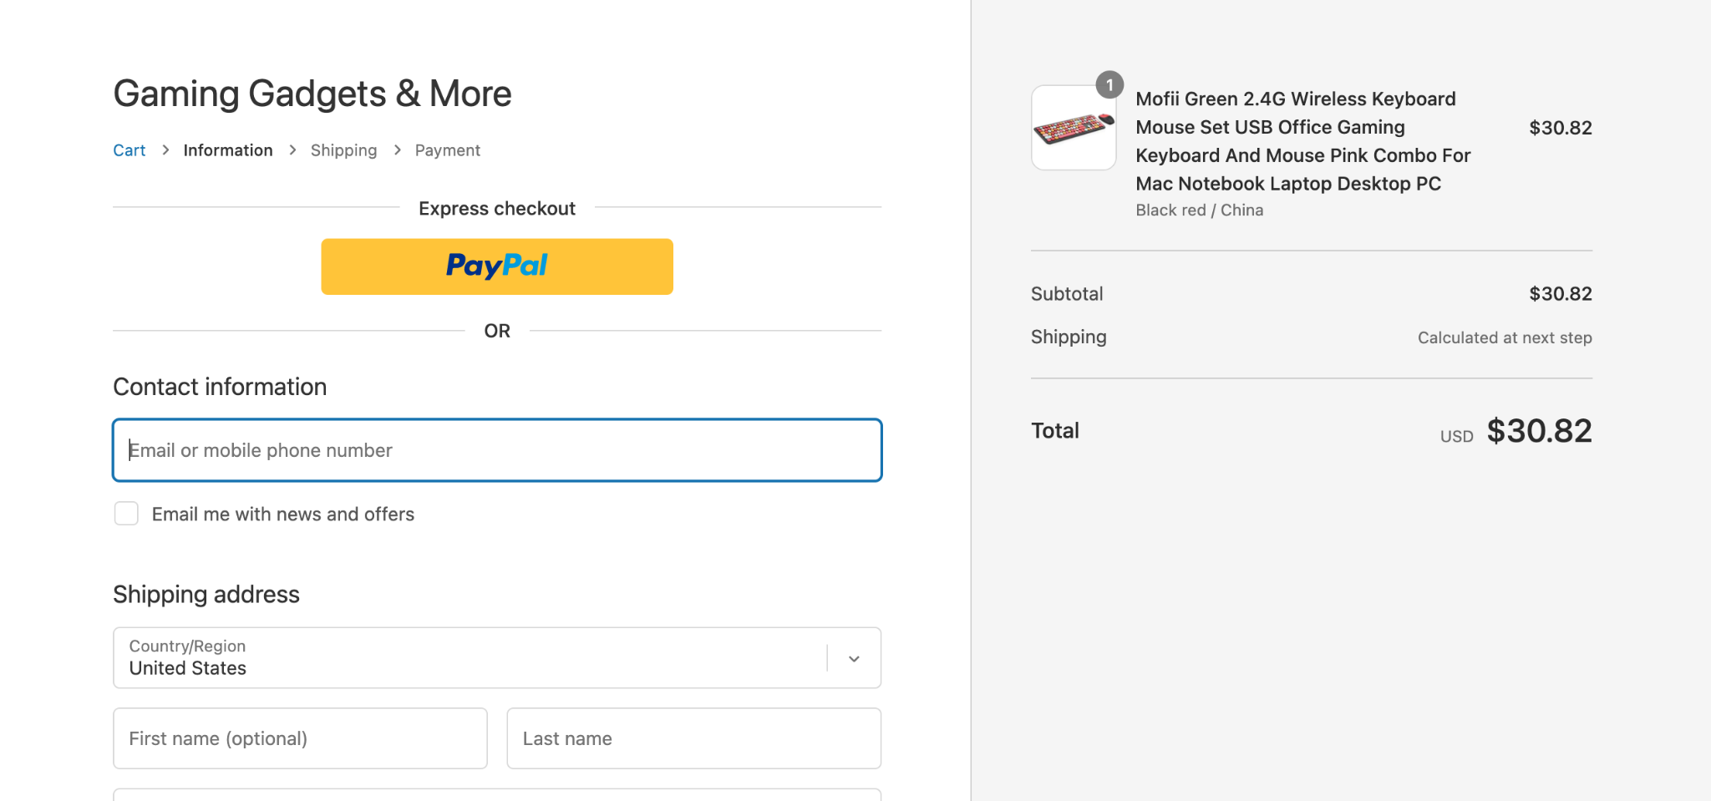1711x801 pixels.
Task: Click the Last name field
Action: point(693,738)
